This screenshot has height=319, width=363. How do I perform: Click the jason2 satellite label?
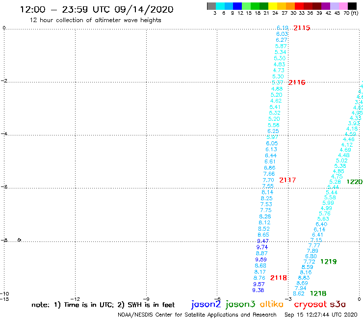206,304
